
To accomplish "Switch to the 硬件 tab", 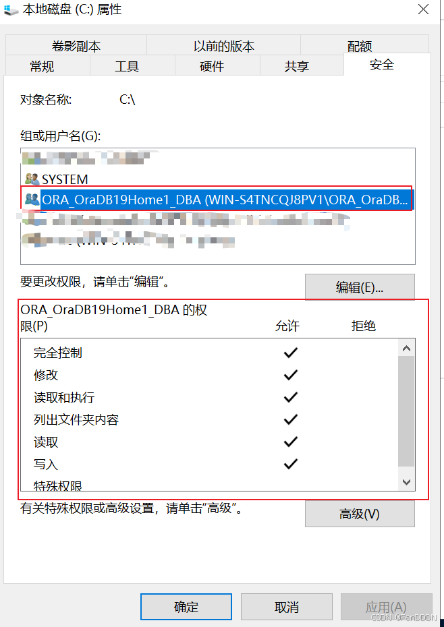I will point(212,66).
